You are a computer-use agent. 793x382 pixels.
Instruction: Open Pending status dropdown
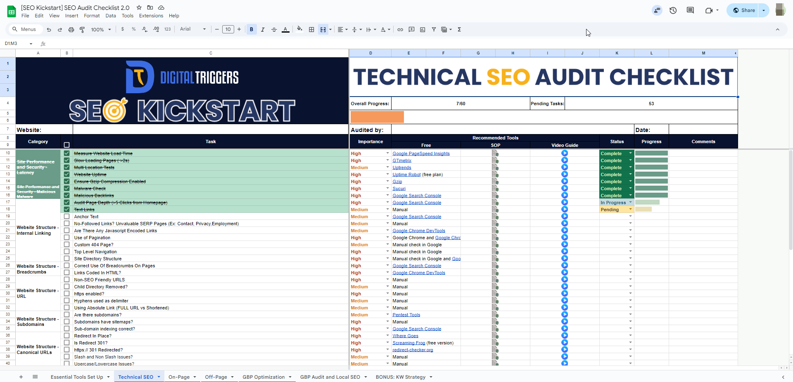630,209
